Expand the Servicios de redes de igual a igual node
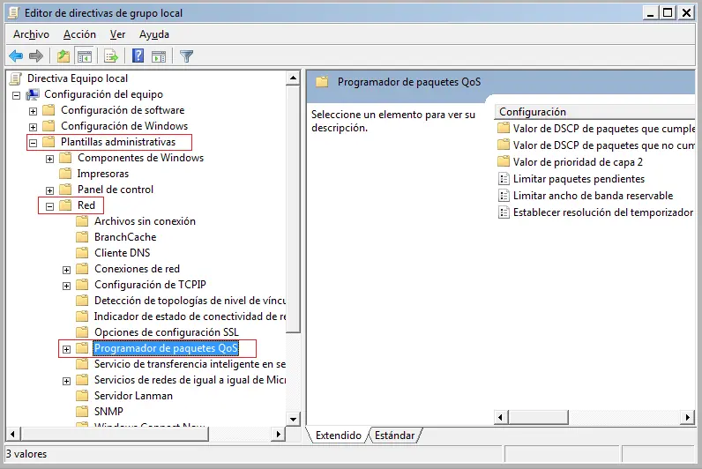Screen dimensions: 702x469 66,381
